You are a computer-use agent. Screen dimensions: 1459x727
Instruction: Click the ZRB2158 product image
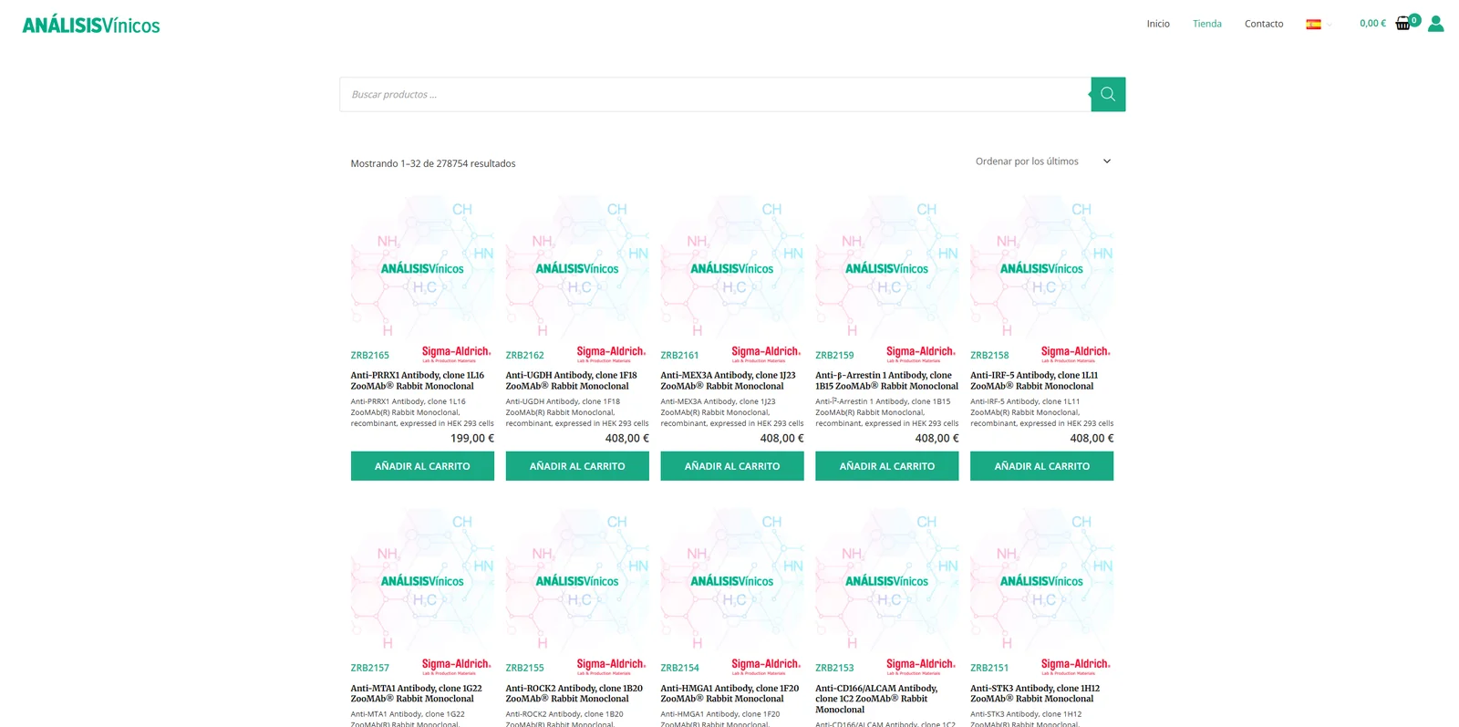coord(1042,267)
